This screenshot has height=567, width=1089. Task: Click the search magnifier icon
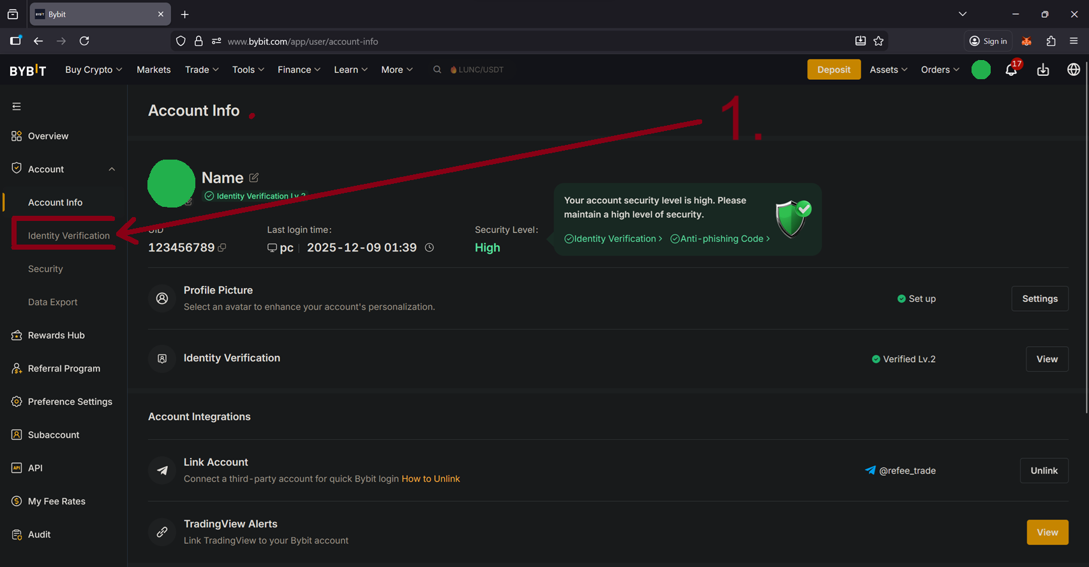pos(437,70)
